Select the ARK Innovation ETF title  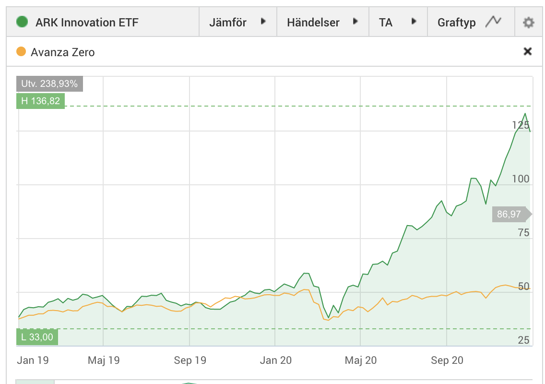(87, 23)
